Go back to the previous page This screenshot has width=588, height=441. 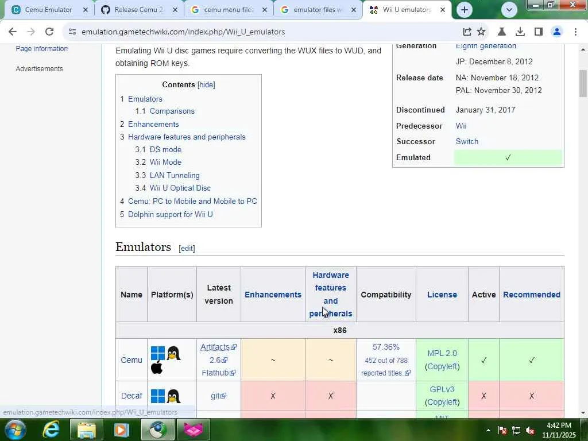tap(13, 32)
